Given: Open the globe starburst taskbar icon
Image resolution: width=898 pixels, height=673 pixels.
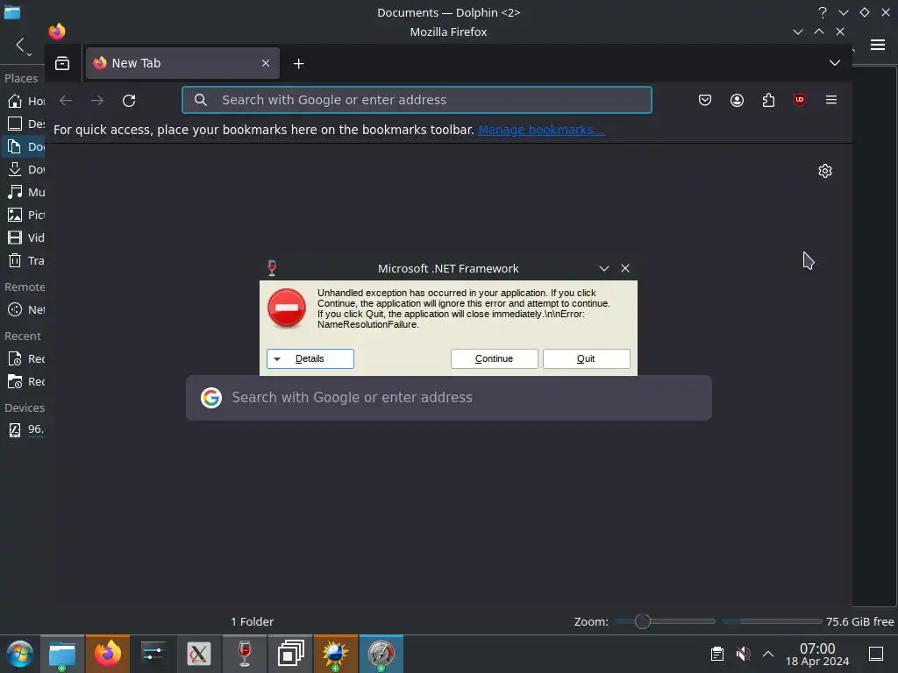Looking at the screenshot, I should (x=336, y=654).
